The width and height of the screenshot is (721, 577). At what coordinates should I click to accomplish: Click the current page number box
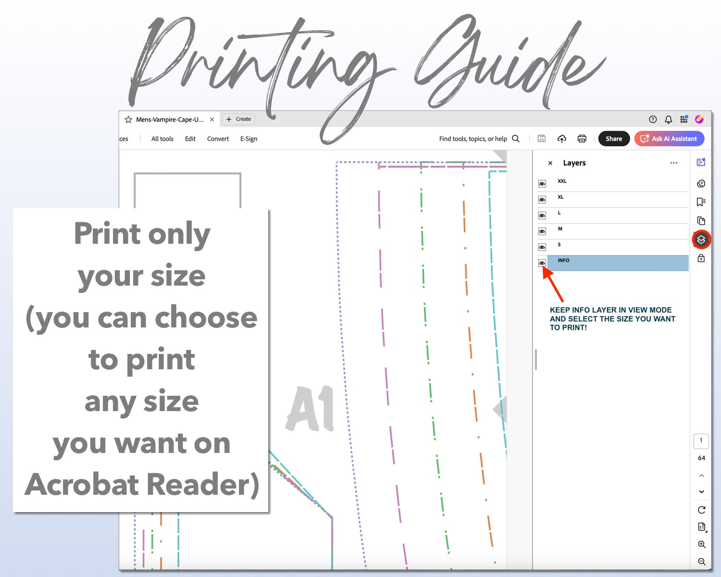pyautogui.click(x=701, y=440)
